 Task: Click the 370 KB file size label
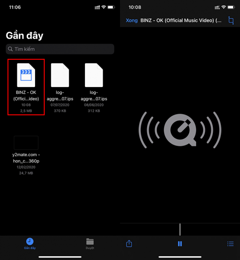(x=60, y=111)
